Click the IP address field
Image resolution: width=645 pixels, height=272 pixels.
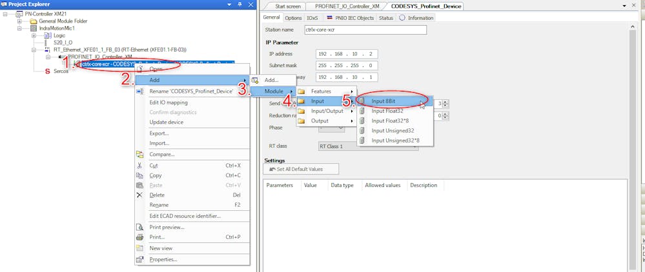click(347, 54)
